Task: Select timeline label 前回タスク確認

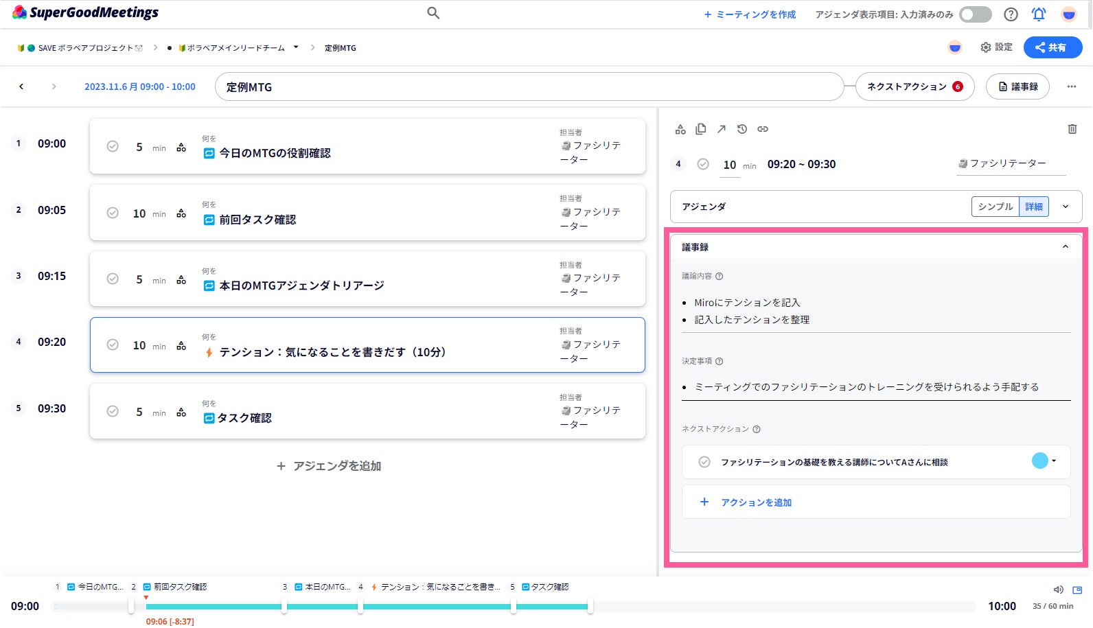Action: (174, 588)
